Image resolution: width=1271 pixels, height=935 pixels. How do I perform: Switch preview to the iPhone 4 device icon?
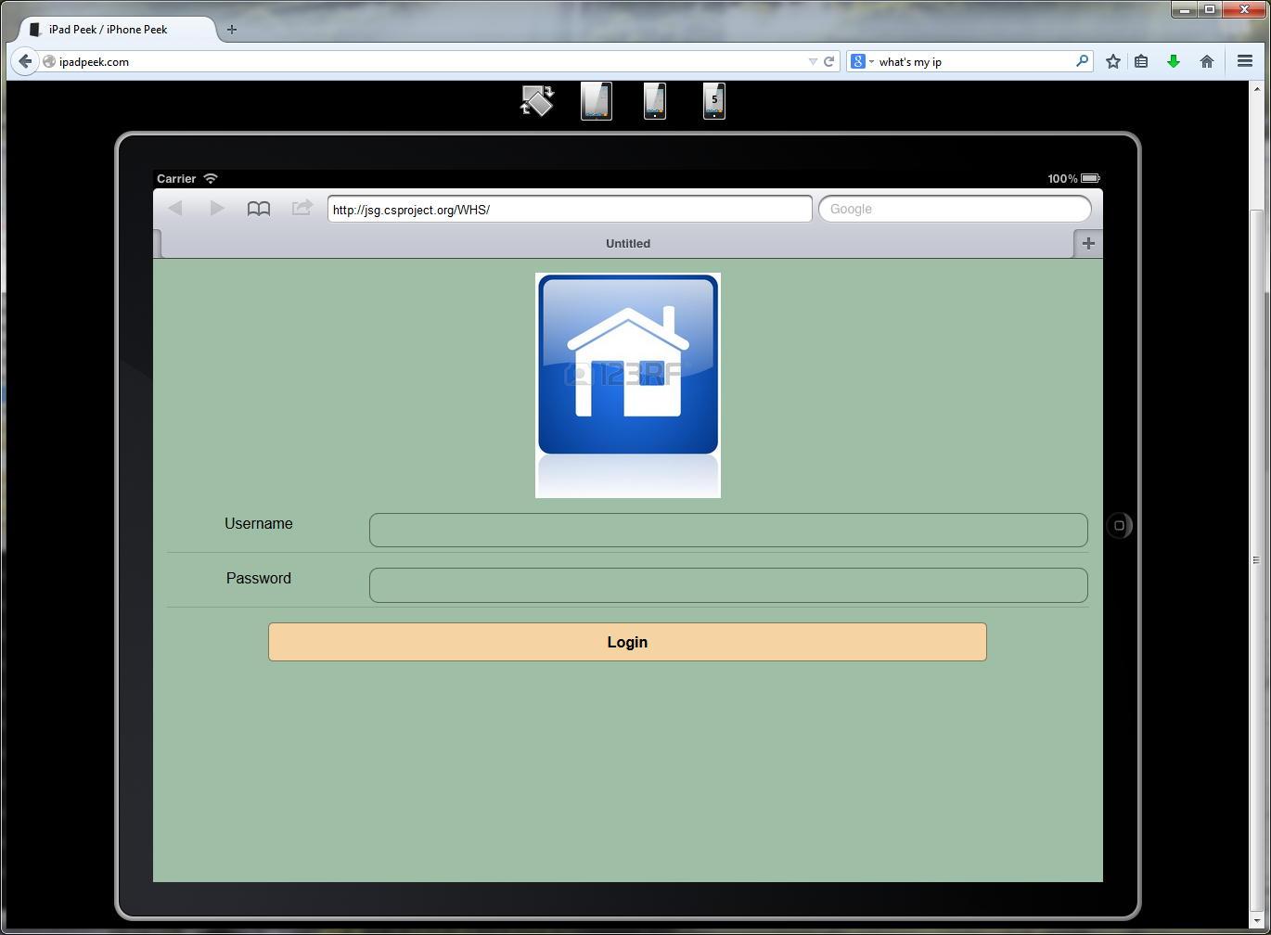(x=655, y=101)
